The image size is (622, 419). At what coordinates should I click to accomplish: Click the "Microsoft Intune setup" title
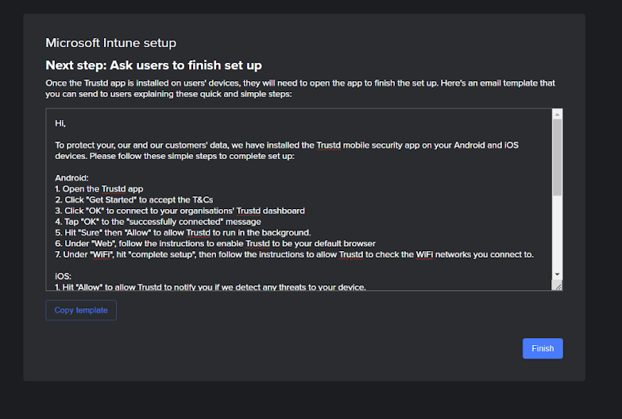tap(111, 43)
